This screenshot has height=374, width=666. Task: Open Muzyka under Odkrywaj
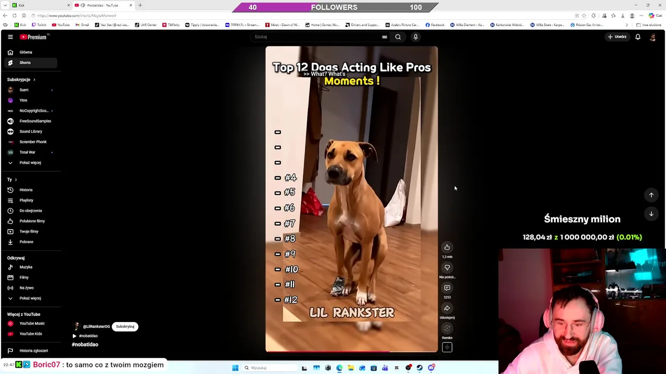click(30, 267)
